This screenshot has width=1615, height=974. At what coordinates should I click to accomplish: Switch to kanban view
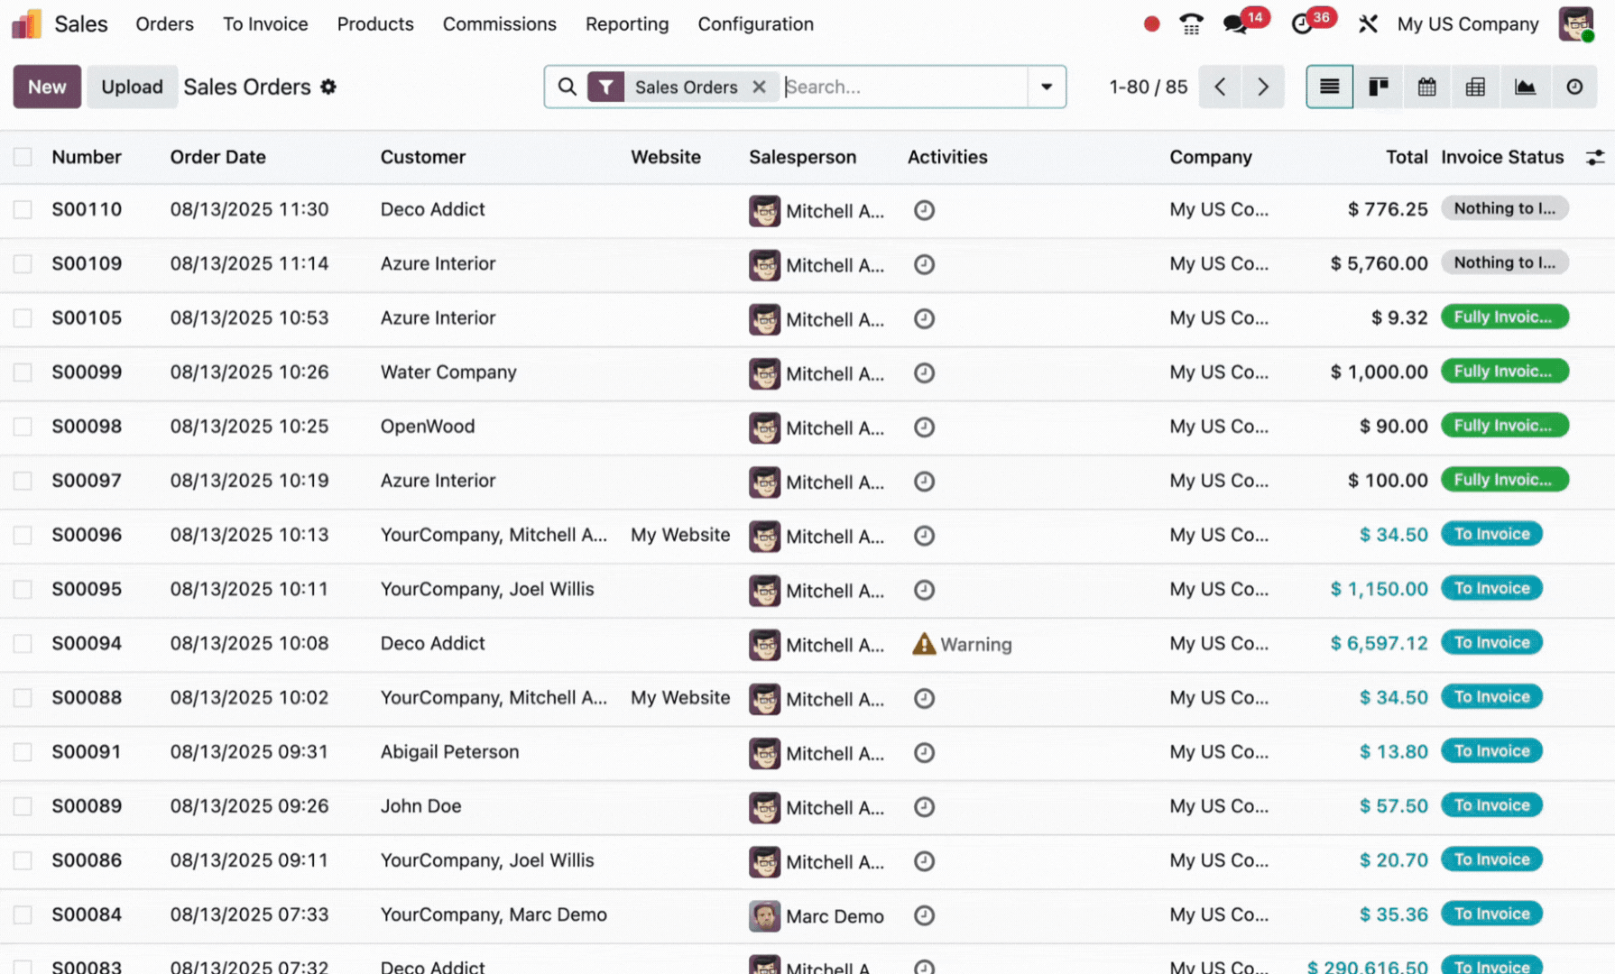click(1378, 87)
